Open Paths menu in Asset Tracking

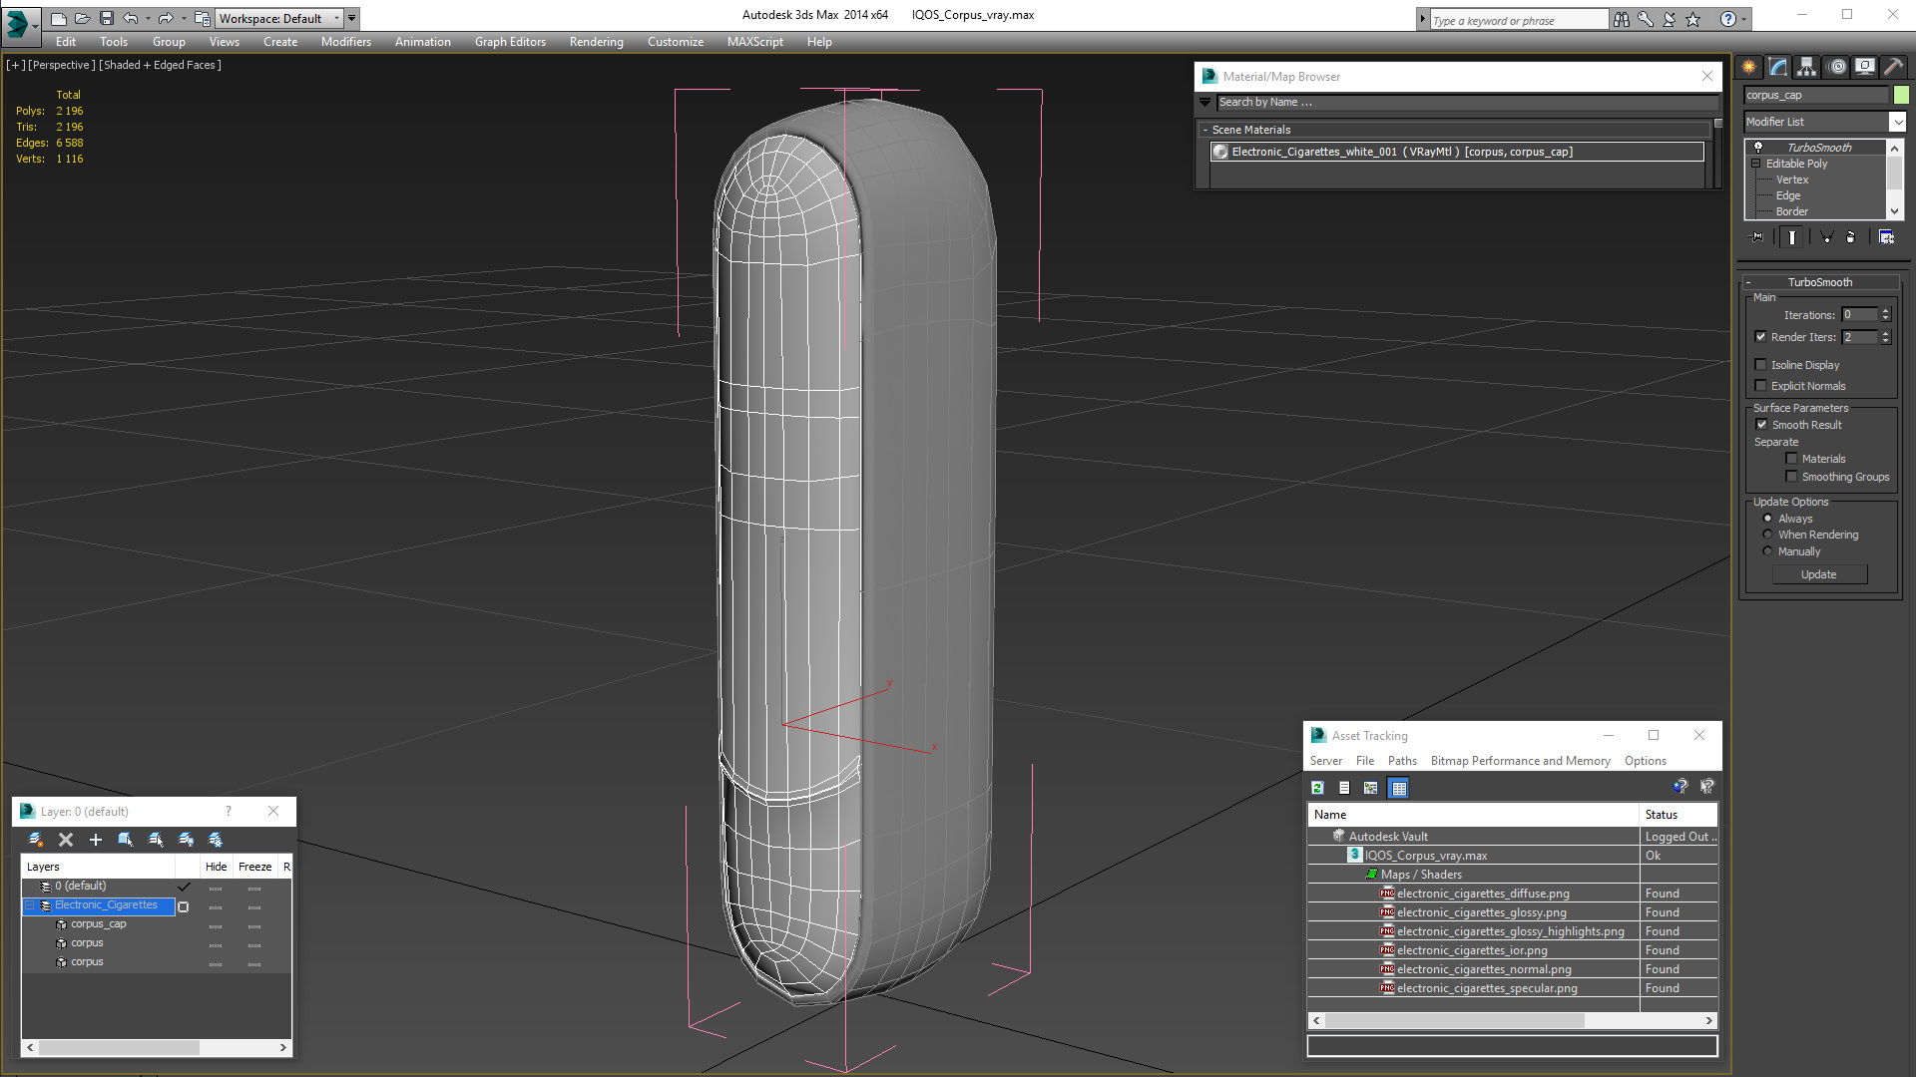(1402, 761)
